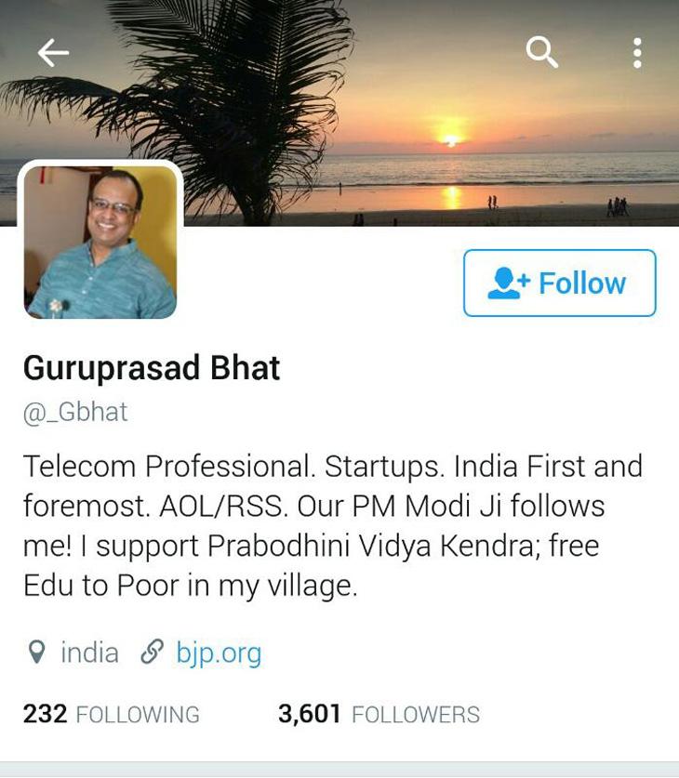Tap the setting sun in header photo
679x778 pixels.
pos(451,138)
